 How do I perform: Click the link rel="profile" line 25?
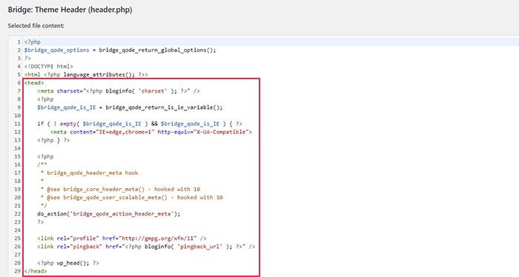pos(122,238)
